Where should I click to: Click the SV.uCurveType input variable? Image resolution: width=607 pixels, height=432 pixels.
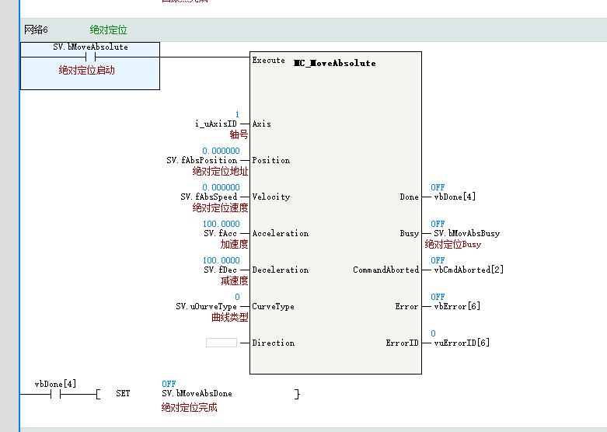click(x=206, y=306)
